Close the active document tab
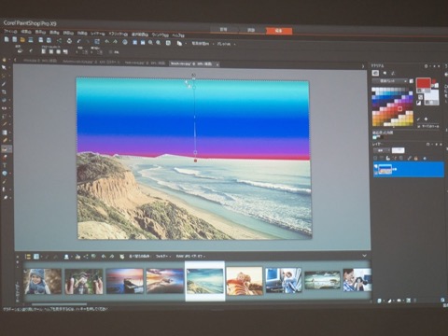This screenshot has width=448, height=336. pyautogui.click(x=217, y=64)
